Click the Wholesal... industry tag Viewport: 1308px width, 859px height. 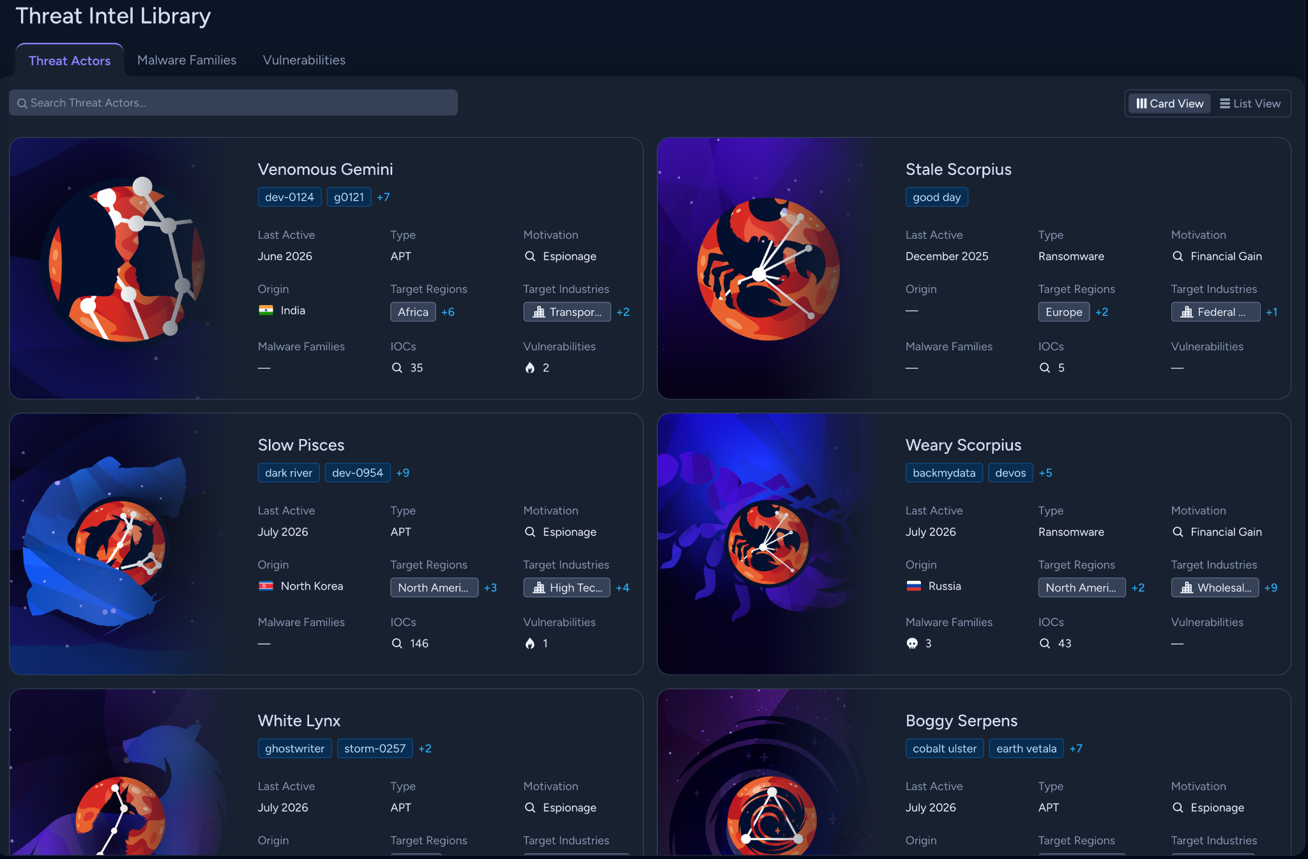tap(1215, 588)
